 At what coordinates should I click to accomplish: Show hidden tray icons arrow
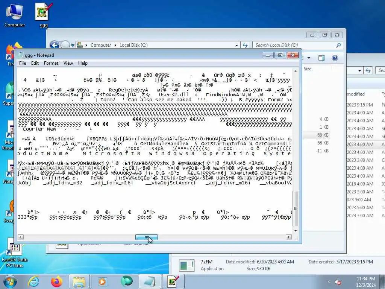click(329, 282)
